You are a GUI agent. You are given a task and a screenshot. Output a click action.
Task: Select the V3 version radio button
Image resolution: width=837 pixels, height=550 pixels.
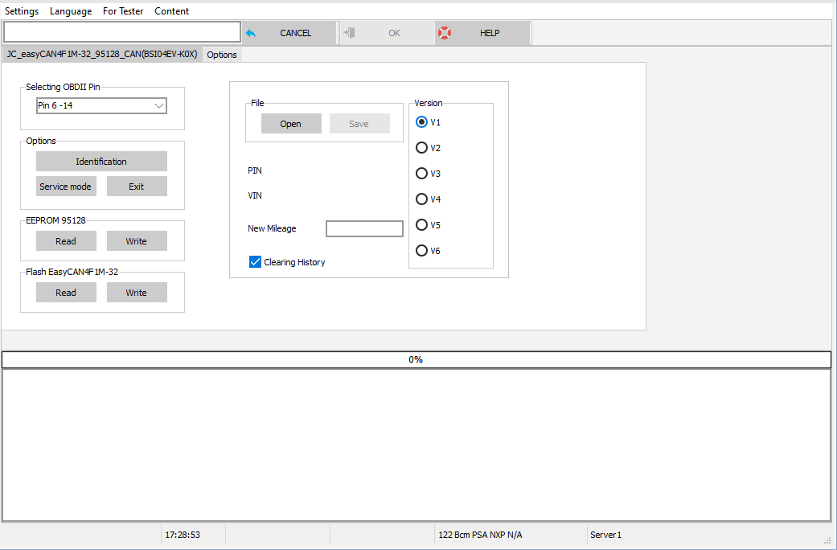pos(421,173)
